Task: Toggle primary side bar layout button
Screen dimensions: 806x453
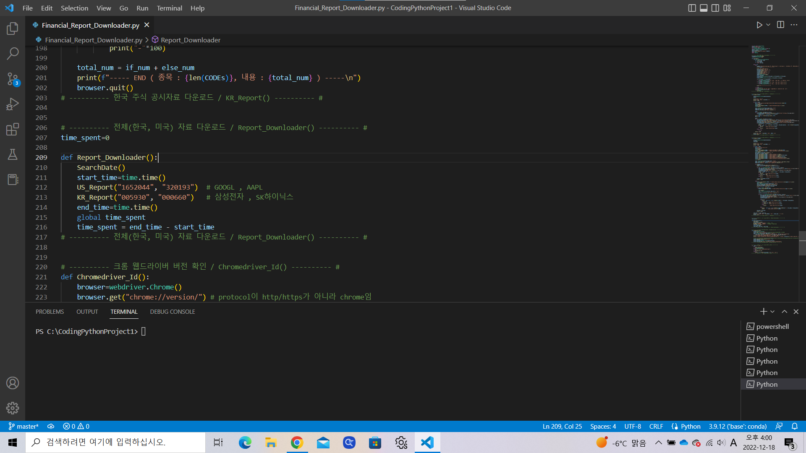Action: 692,8
